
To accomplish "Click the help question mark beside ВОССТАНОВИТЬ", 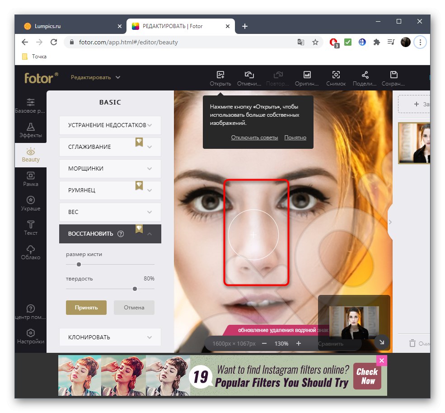I will coord(121,234).
